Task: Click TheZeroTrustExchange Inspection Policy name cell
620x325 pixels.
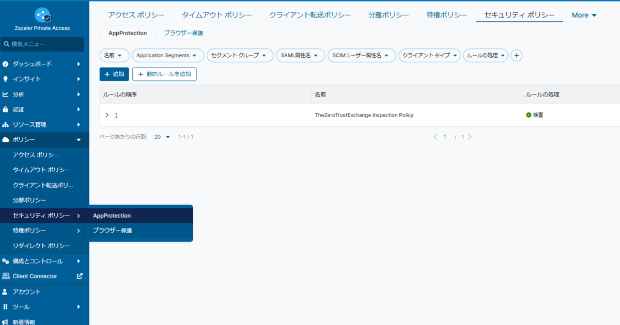Action: (x=364, y=115)
